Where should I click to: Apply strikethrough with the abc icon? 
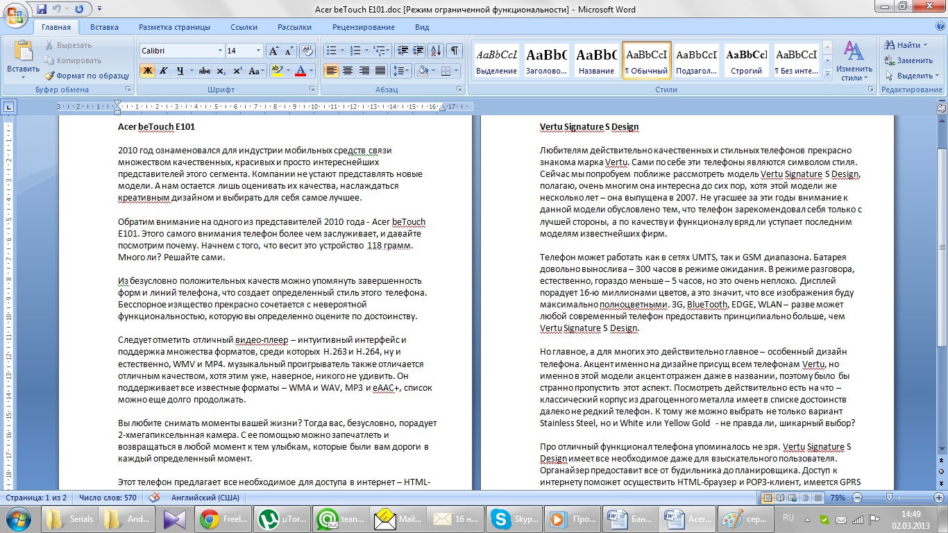click(x=205, y=71)
